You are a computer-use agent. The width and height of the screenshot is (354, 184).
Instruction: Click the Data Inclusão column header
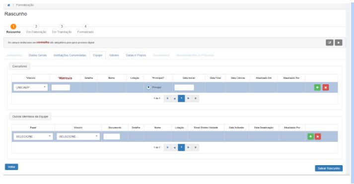click(x=236, y=127)
